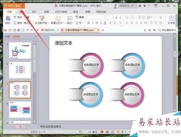The image size is (181, 137).
Task: Open the font name combo box
Action: 96,17
